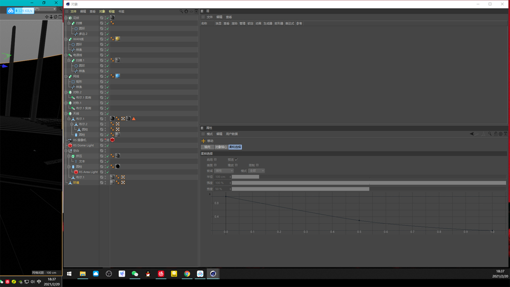Screen dimensions: 510x287
Task: Collapse the WAN线 tree node
Action: 66,39
